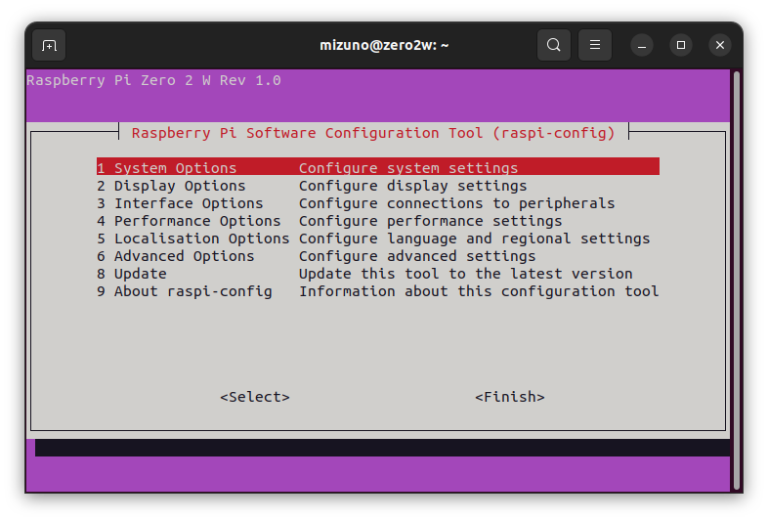Click 'Configure language and regional settings' text
Screen dimensions: 768x521
474,239
